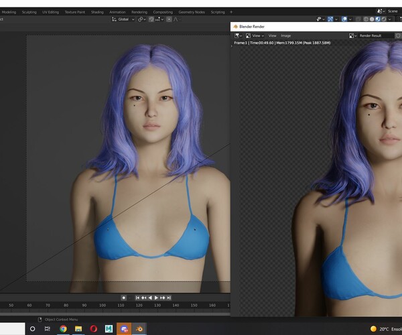Open the UV Editing workspace tab
Viewport: 402px width, 335px height.
point(50,12)
